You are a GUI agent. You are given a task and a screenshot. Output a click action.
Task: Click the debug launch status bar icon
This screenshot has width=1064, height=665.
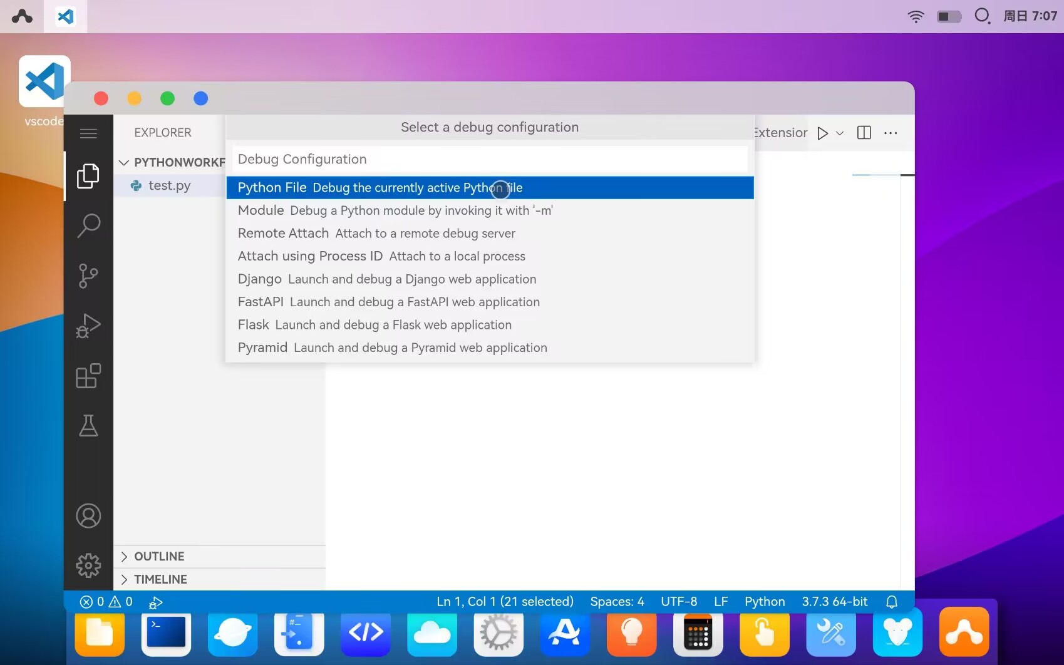click(x=155, y=602)
